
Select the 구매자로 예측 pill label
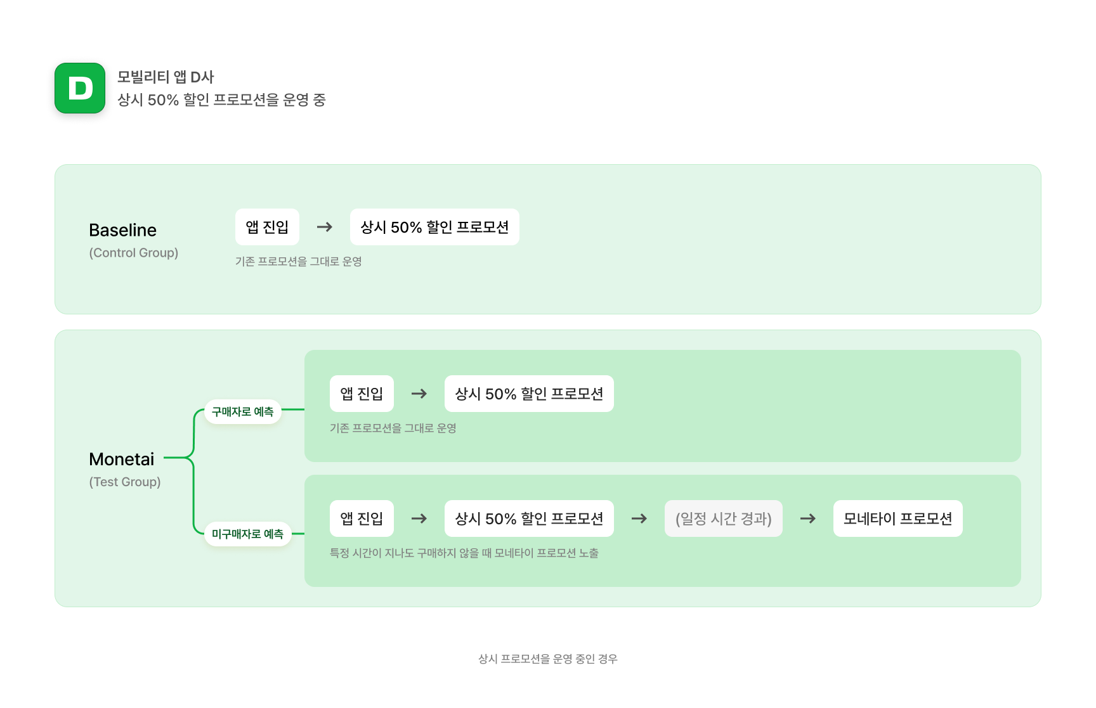243,412
